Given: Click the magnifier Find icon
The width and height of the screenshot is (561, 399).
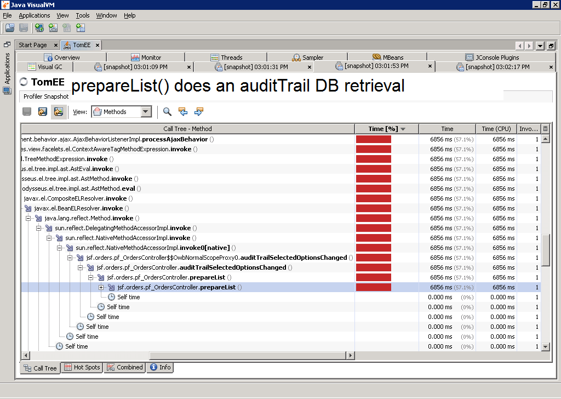Looking at the screenshot, I should click(x=167, y=112).
